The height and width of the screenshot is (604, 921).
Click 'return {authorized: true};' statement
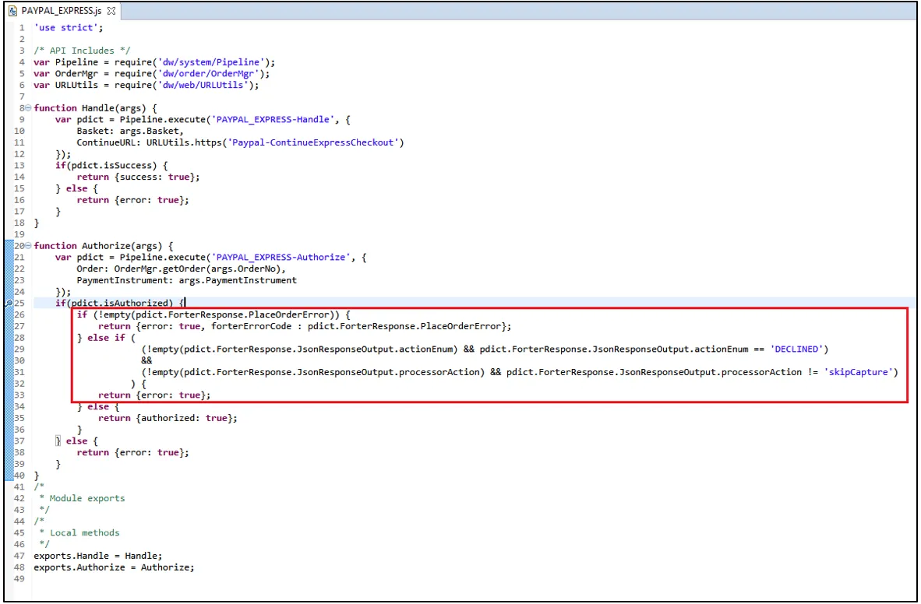click(168, 418)
